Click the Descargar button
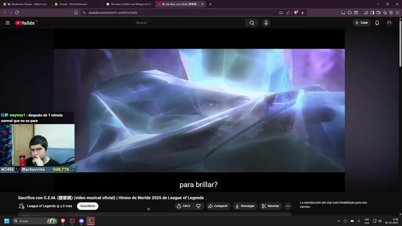 [245, 206]
